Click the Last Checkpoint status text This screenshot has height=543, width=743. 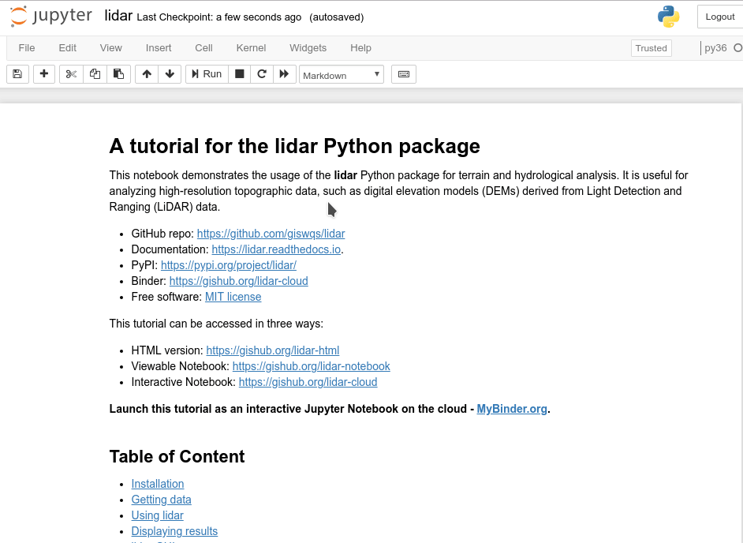(219, 17)
